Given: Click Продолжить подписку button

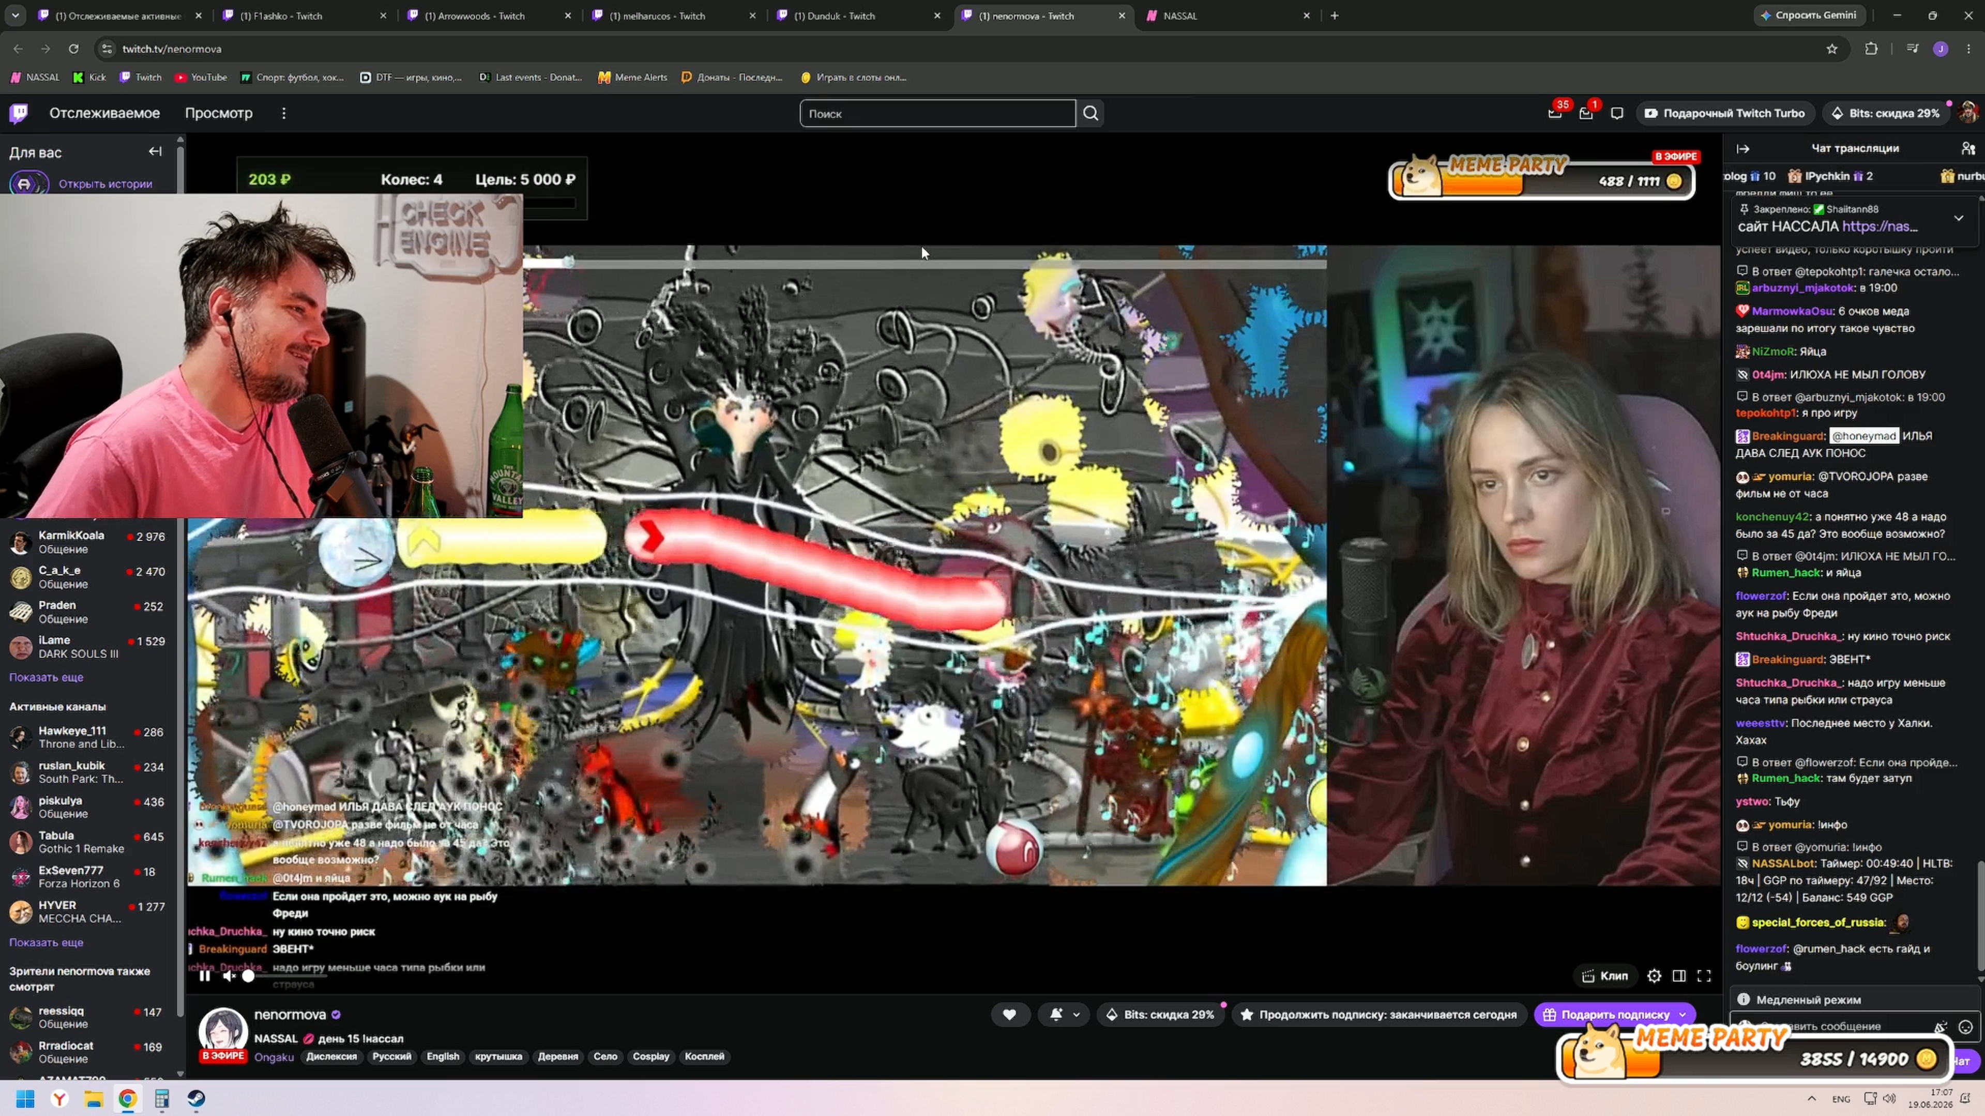Looking at the screenshot, I should point(1378,1014).
